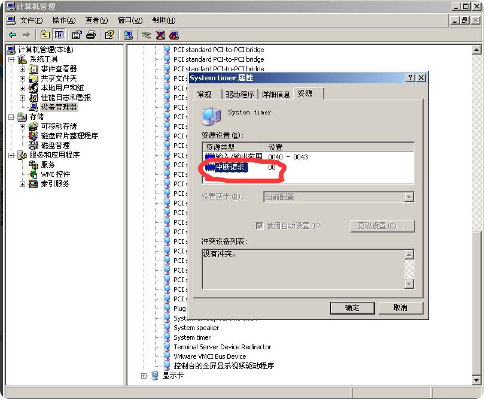Toggle 使用自动设置 checkbox
The image size is (484, 399).
(x=260, y=226)
